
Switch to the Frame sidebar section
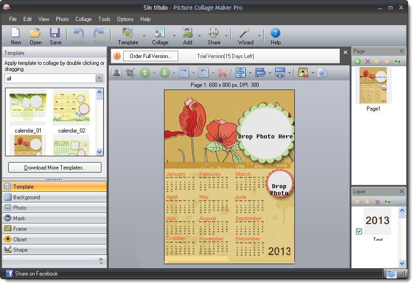coord(54,228)
